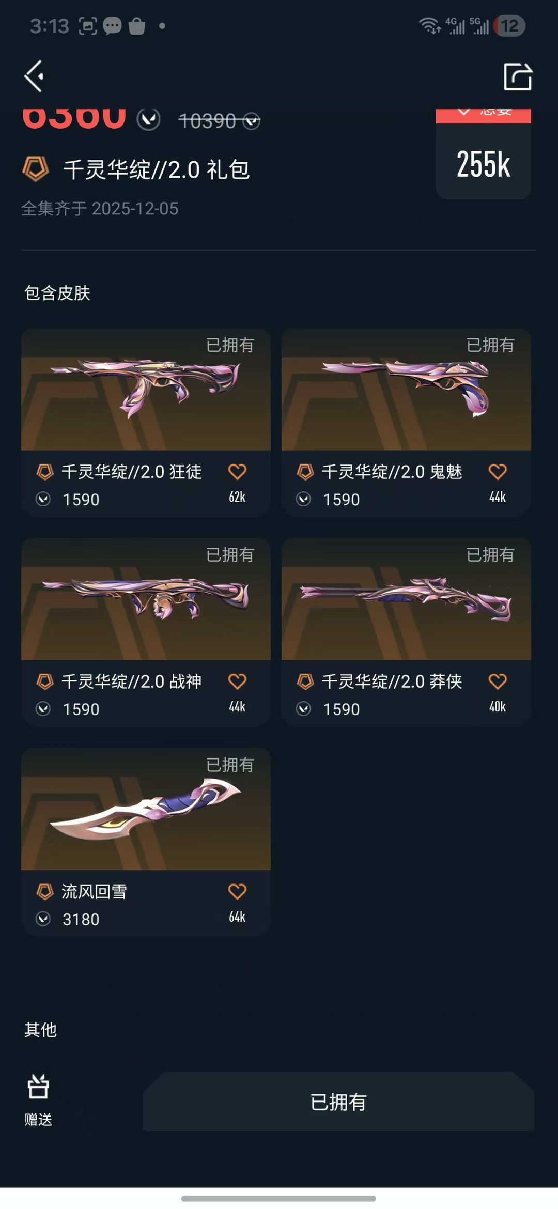Viewport: 558px width, 1209px height.
Task: Open the 流风回雪 knife thumbnail
Action: pyautogui.click(x=146, y=809)
